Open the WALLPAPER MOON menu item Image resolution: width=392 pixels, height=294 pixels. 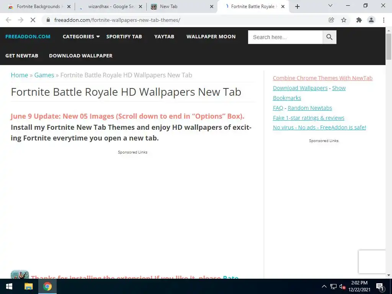[211, 36]
